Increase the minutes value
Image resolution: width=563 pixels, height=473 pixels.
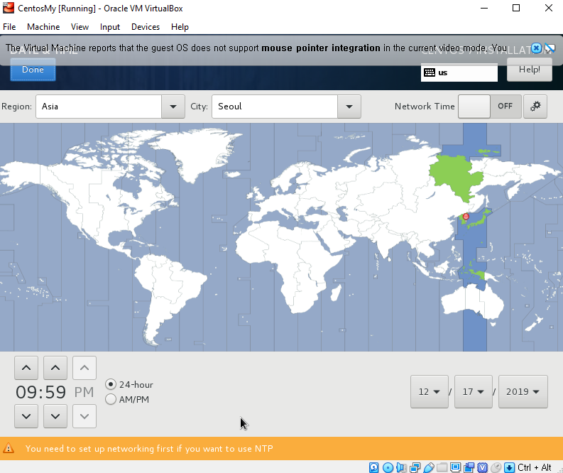(x=55, y=368)
